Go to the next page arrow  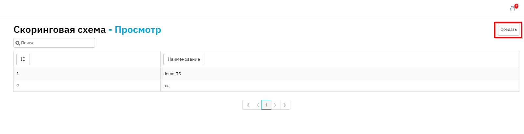tap(275, 105)
